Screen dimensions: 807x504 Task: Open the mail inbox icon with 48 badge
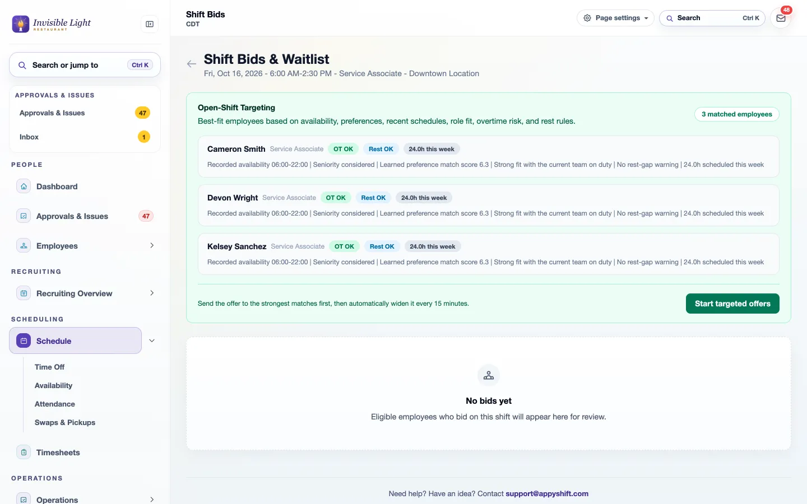tap(781, 18)
